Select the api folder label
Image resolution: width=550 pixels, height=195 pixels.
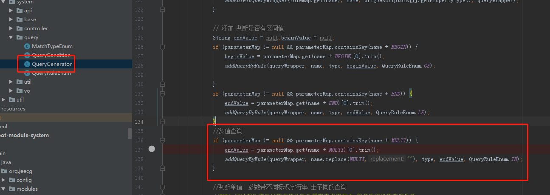[x=28, y=11]
